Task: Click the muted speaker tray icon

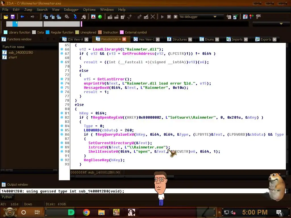Action: (x=233, y=212)
